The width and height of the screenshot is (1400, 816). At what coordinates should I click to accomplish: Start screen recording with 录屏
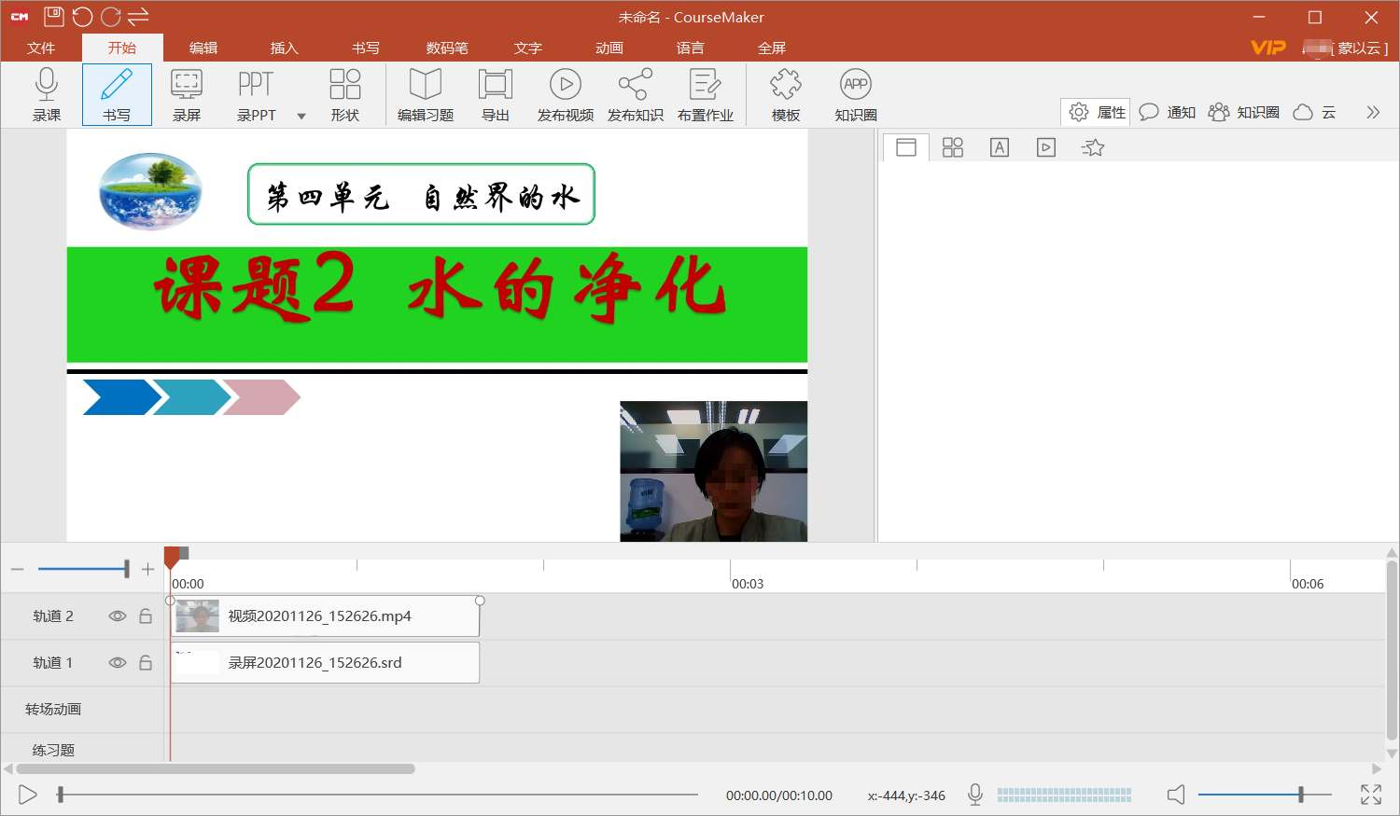[x=187, y=94]
